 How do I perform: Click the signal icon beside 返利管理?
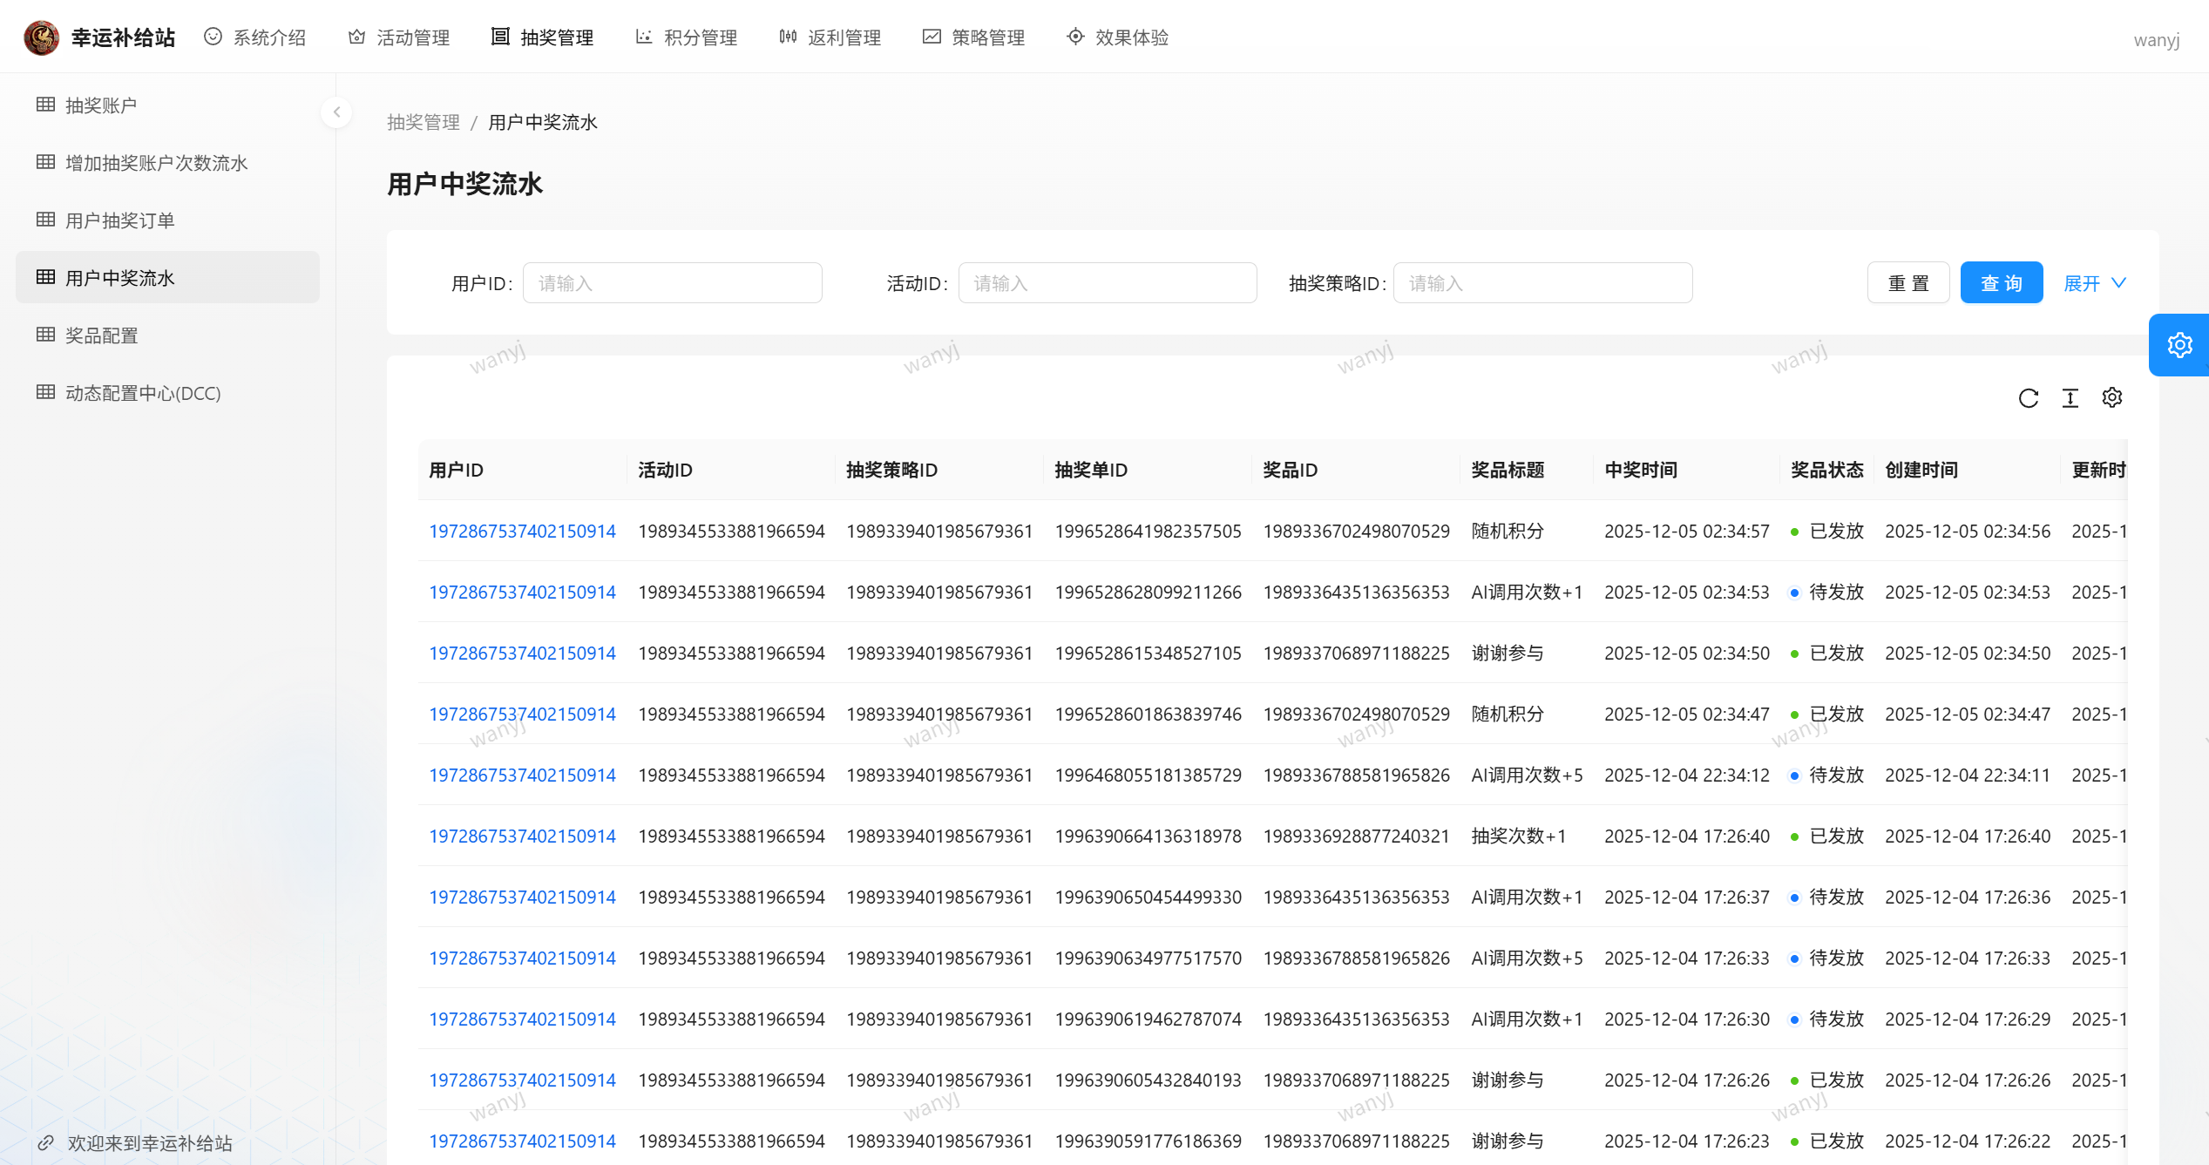point(787,37)
